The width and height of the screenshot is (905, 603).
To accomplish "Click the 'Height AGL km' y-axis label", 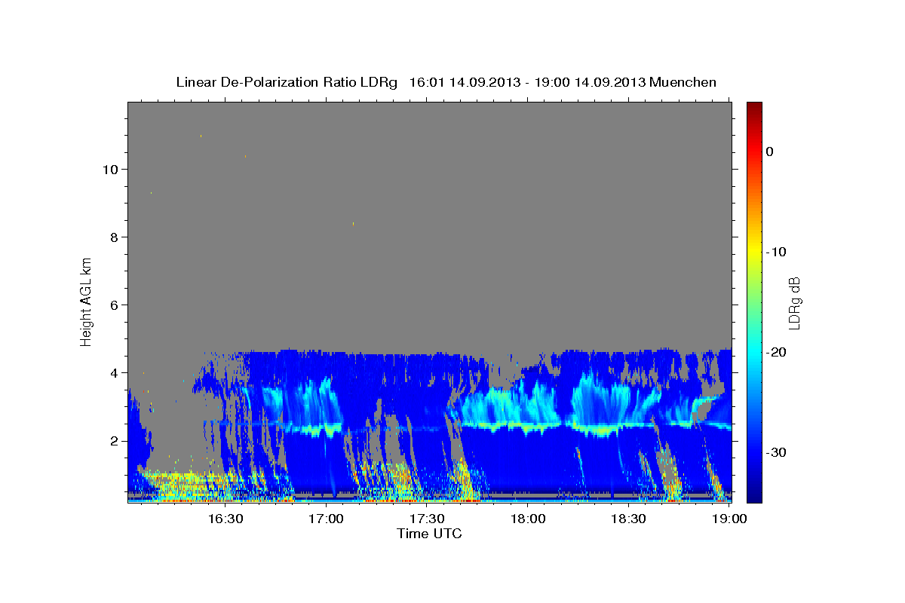I will click(x=87, y=301).
